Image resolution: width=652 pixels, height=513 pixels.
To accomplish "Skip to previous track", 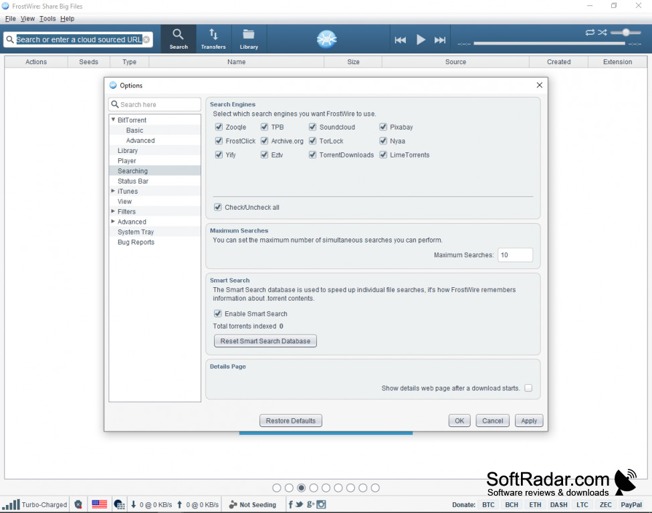I will coord(400,40).
